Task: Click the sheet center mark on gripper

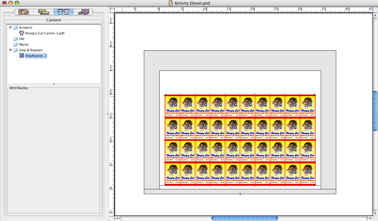Action: [240, 194]
